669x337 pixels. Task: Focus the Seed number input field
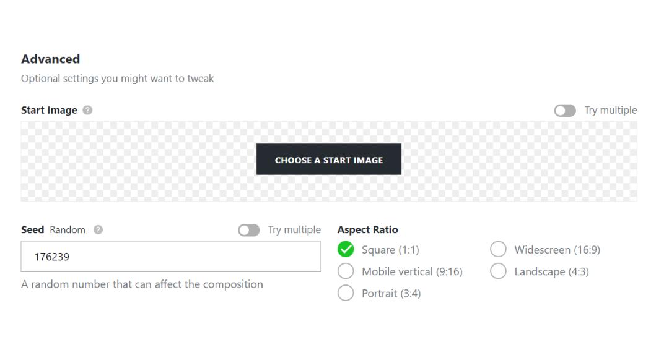coord(170,257)
